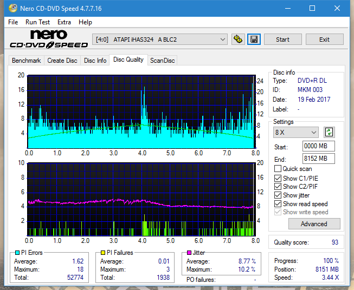
Task: Click the disc type DVD+R DL
Action: coord(312,81)
